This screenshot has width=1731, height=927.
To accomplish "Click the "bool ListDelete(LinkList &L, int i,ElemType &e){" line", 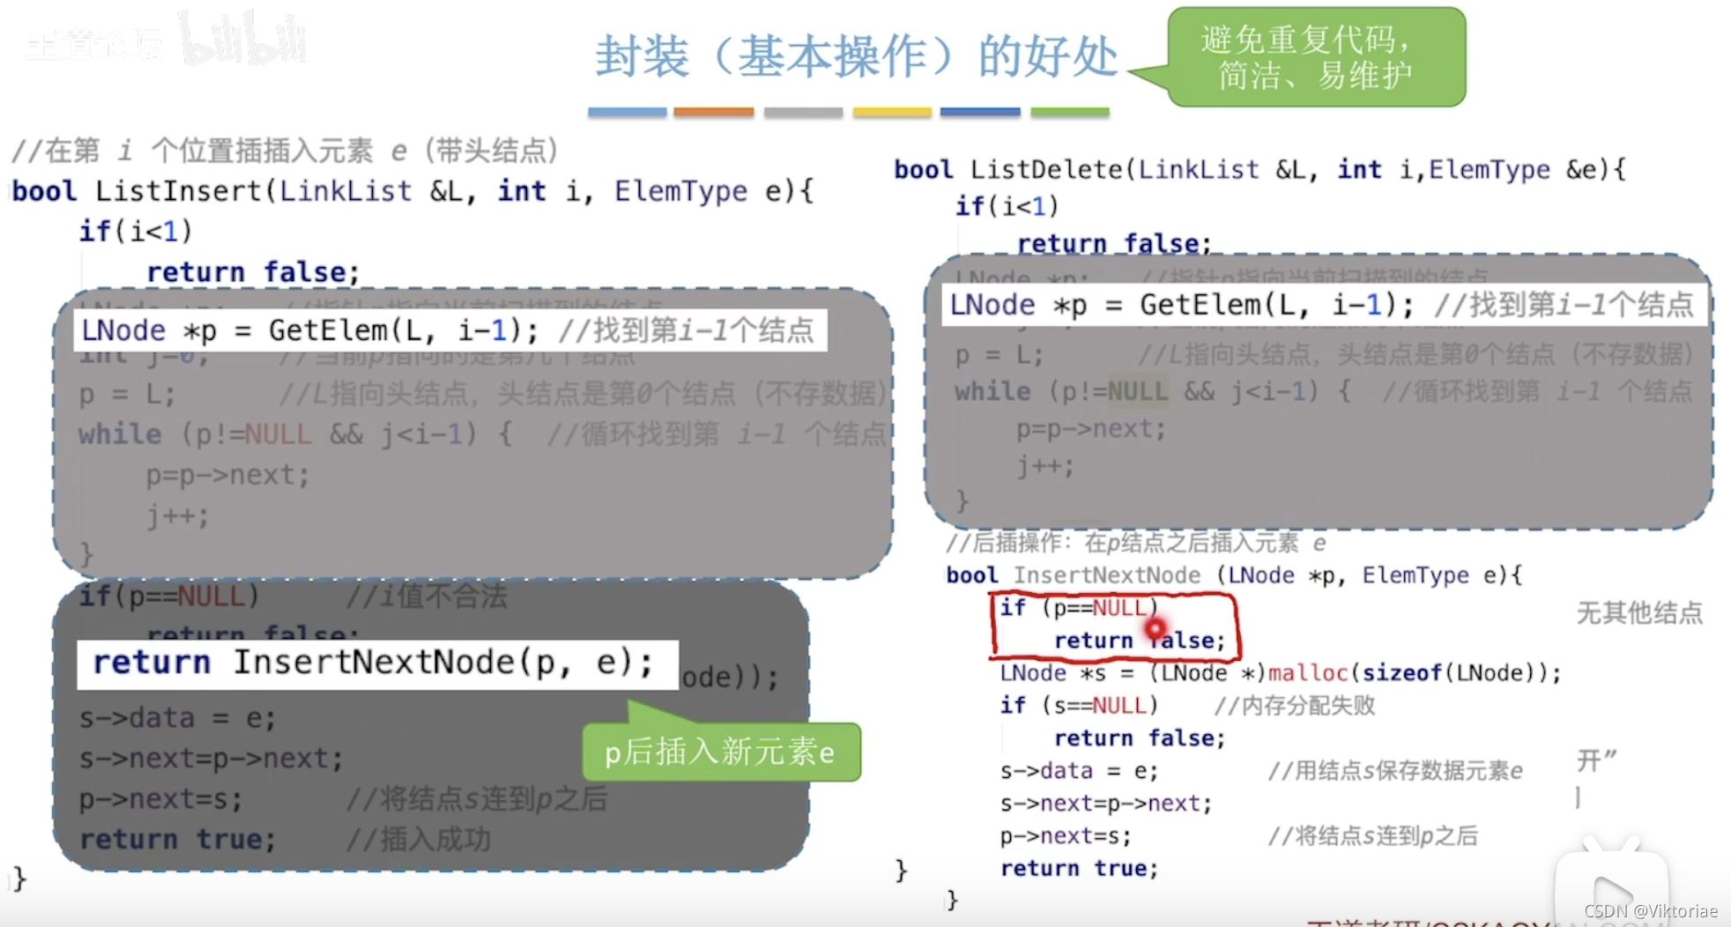I will pos(1259,169).
